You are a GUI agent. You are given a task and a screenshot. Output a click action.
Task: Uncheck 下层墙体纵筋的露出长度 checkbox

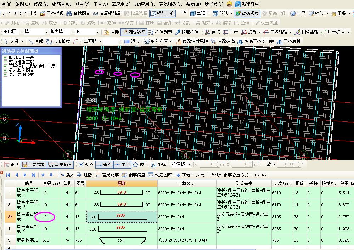[x=6, y=66]
